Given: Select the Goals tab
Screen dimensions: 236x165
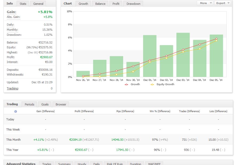Looking at the screenshot, I should coord(45,104).
